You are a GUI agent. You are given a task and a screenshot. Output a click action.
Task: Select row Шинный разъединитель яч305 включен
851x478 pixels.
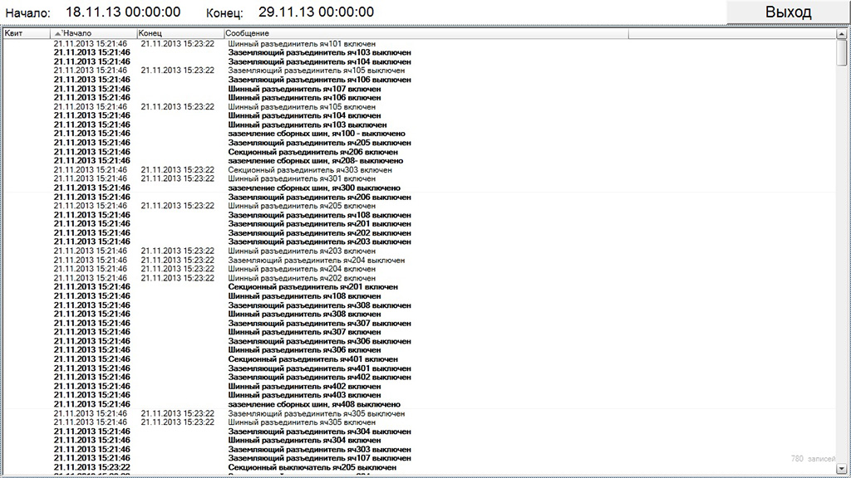(419, 422)
